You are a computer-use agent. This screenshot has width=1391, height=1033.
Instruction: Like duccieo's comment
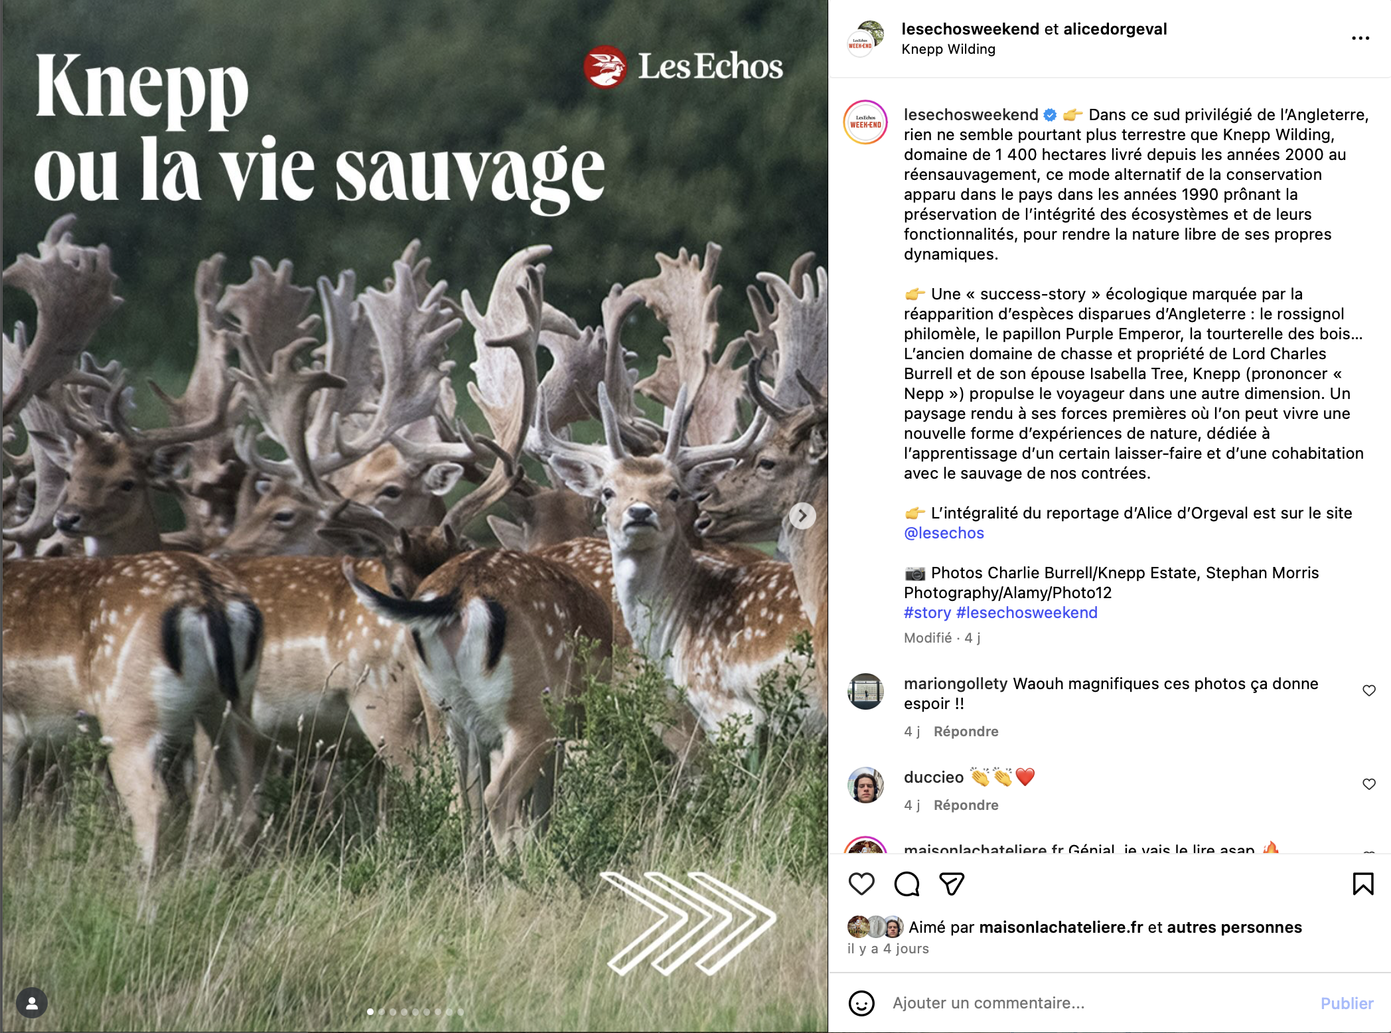(x=1369, y=784)
